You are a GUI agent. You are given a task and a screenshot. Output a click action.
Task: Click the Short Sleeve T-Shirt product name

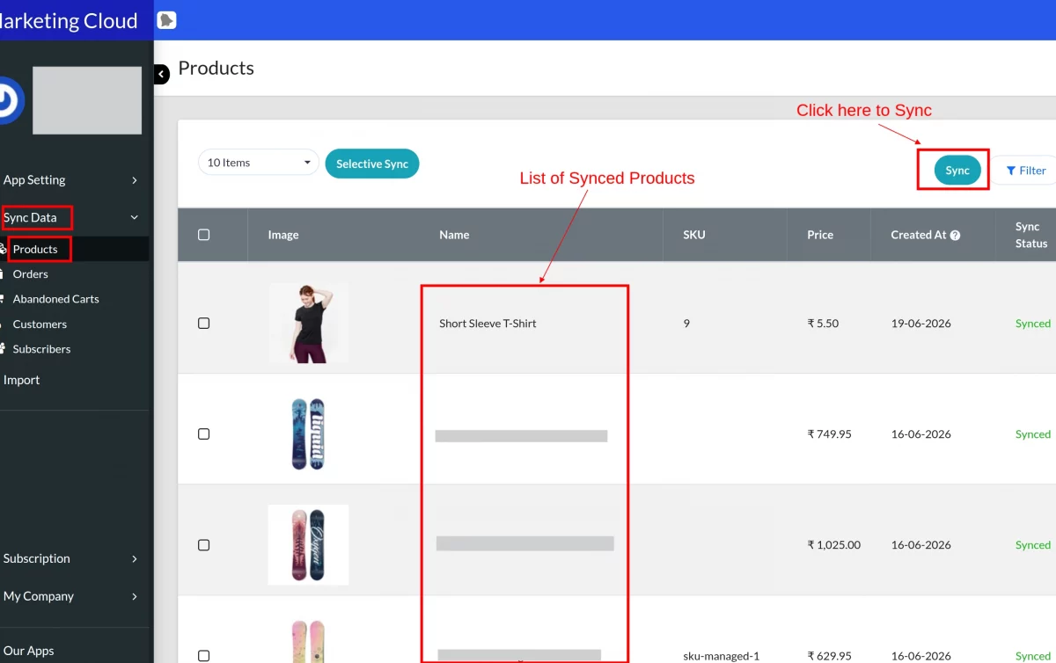click(x=488, y=324)
